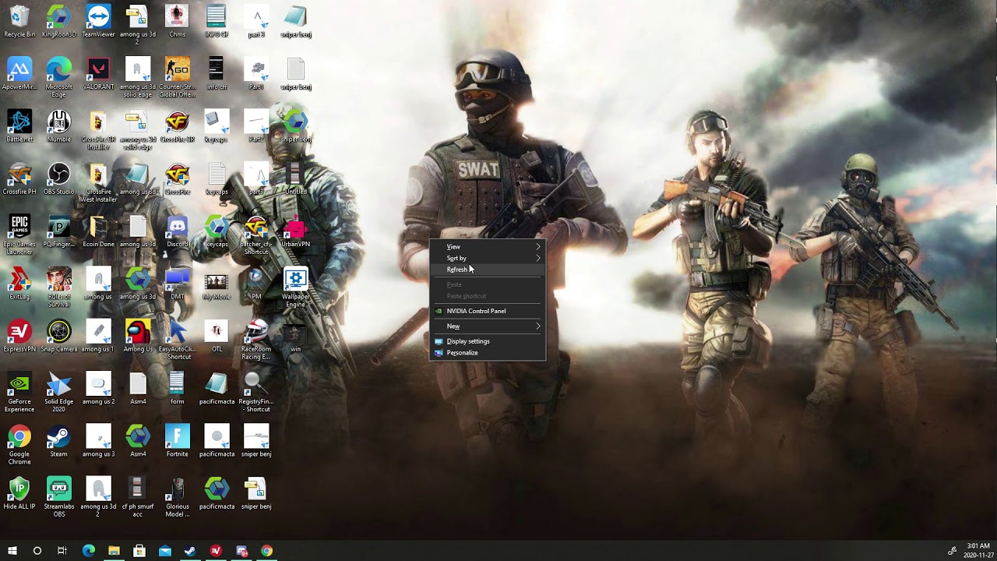Open the VALORANT desktop icon
This screenshot has width=997, height=561.
point(98,73)
